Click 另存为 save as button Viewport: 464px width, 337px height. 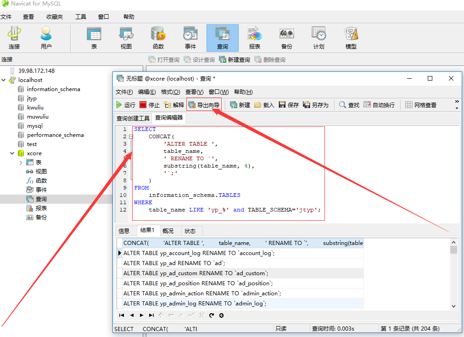(x=316, y=105)
